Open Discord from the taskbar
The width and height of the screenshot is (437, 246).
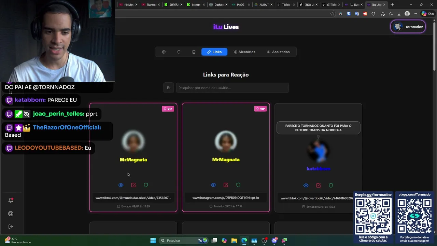point(274,241)
